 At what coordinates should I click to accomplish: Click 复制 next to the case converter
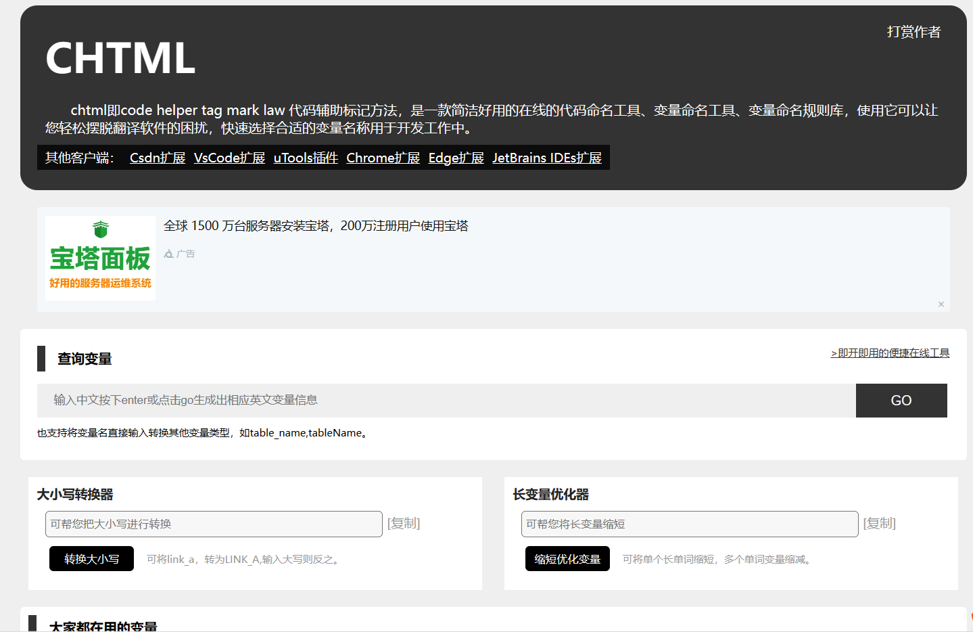coord(404,523)
